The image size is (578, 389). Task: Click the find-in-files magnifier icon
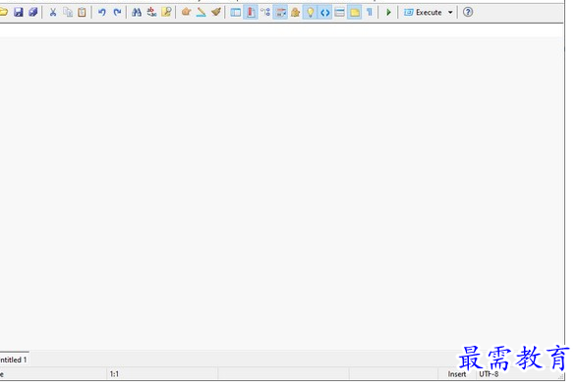click(x=166, y=12)
